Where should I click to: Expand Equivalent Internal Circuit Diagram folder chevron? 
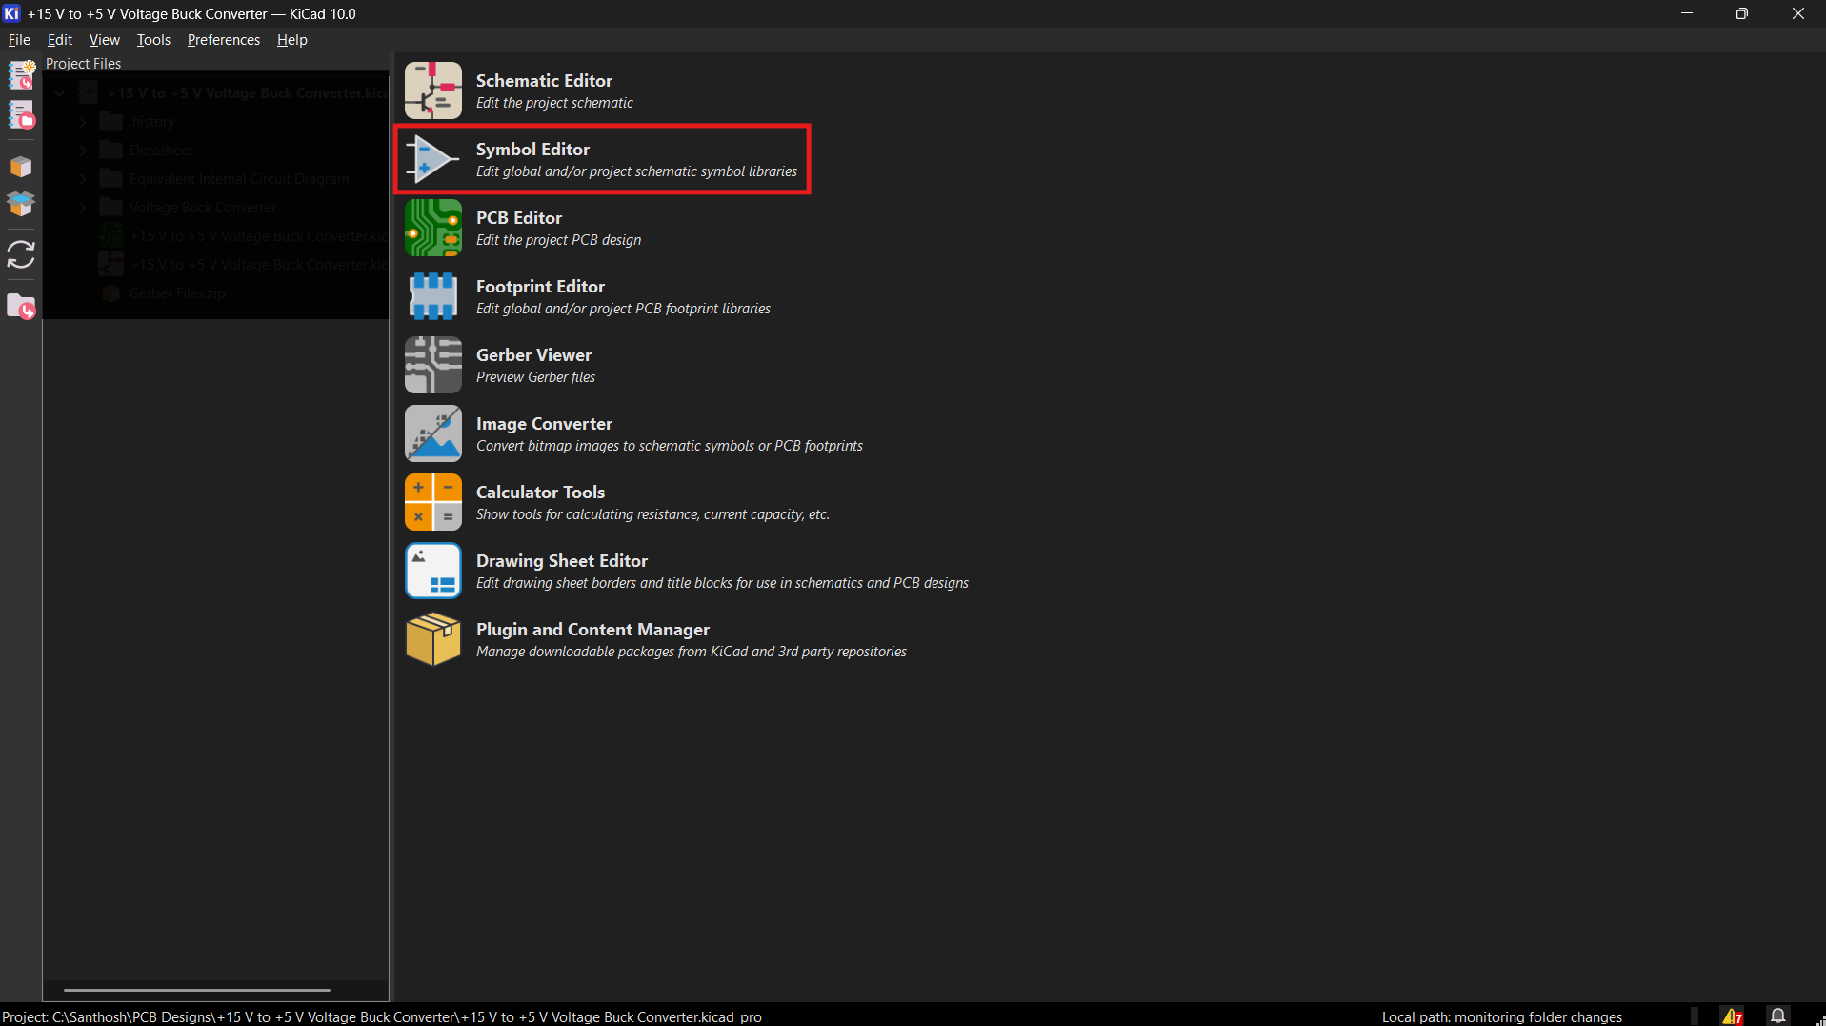(x=84, y=179)
